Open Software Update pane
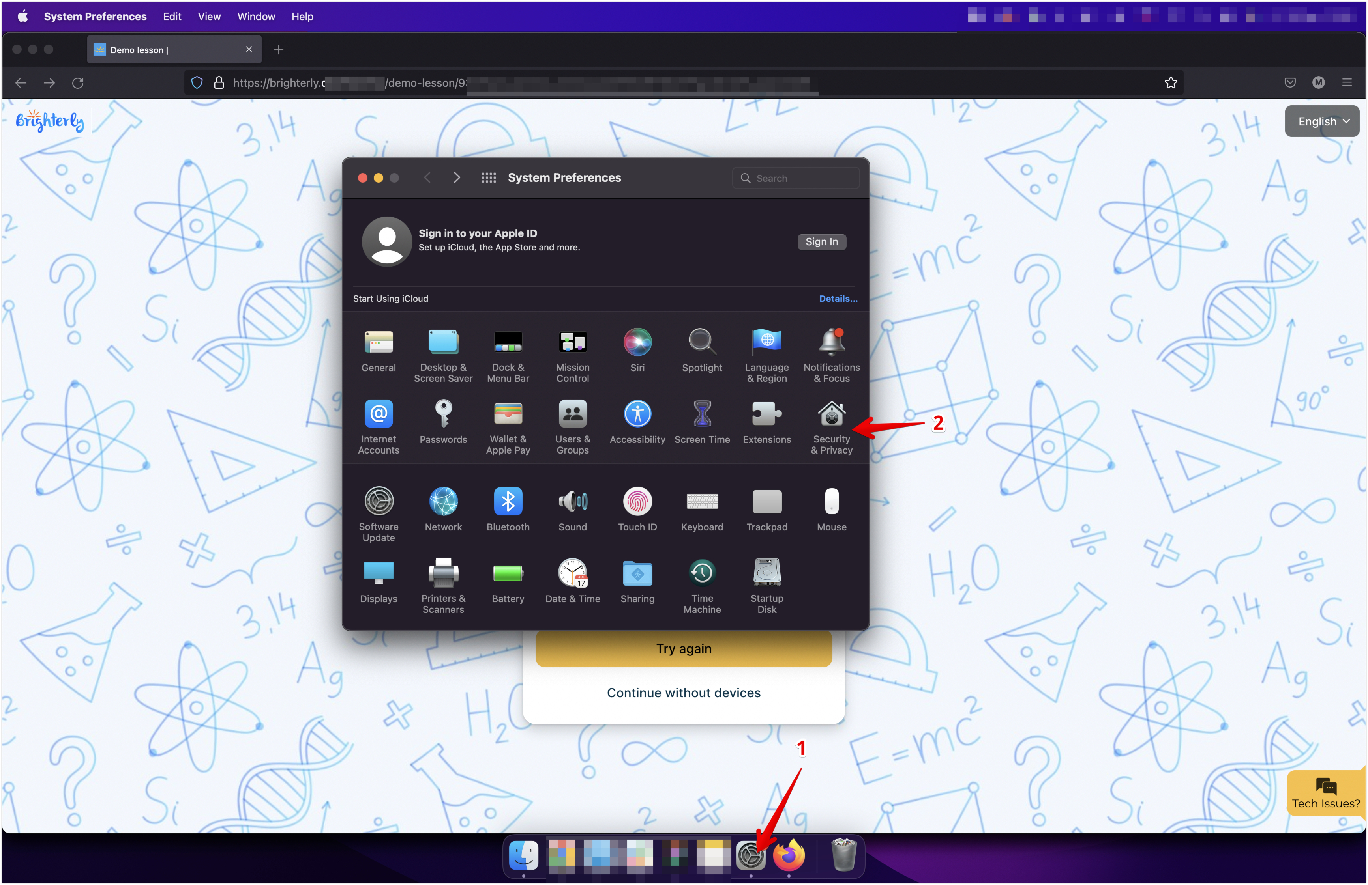This screenshot has width=1368, height=885. pyautogui.click(x=378, y=515)
